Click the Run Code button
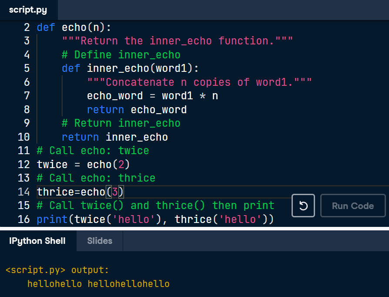 click(x=353, y=206)
